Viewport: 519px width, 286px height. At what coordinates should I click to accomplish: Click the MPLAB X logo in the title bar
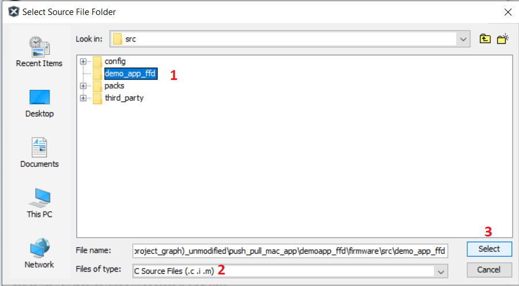pos(14,12)
